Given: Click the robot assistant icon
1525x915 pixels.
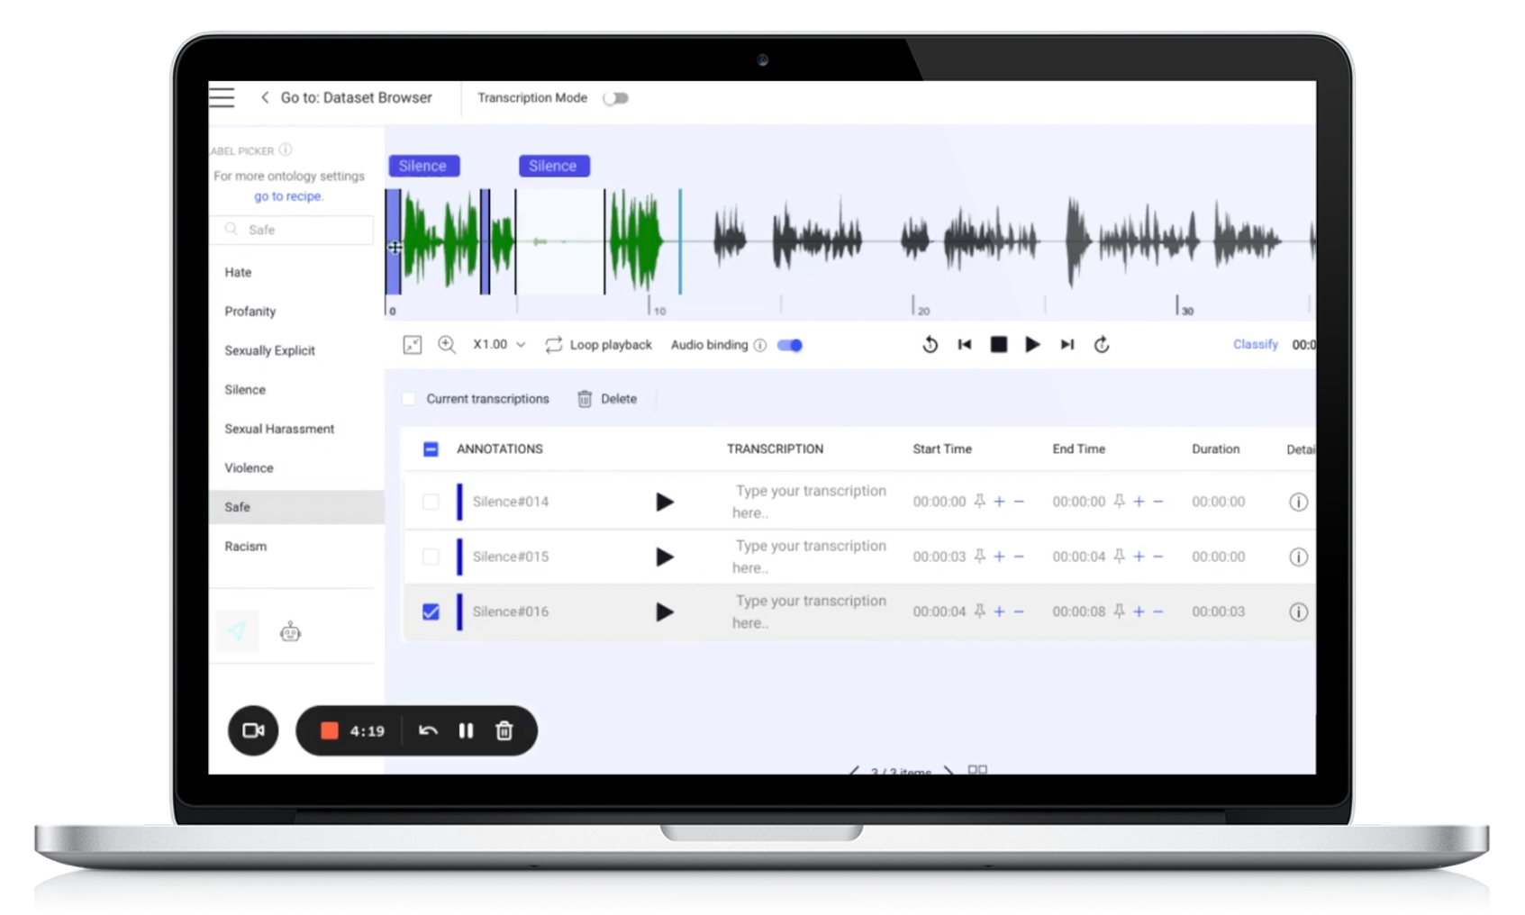Looking at the screenshot, I should coord(290,632).
